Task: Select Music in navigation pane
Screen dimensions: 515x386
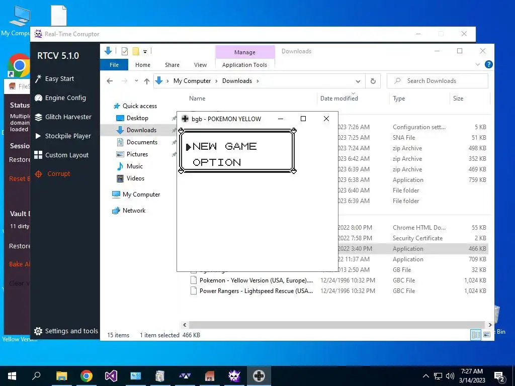Action: [x=130, y=166]
